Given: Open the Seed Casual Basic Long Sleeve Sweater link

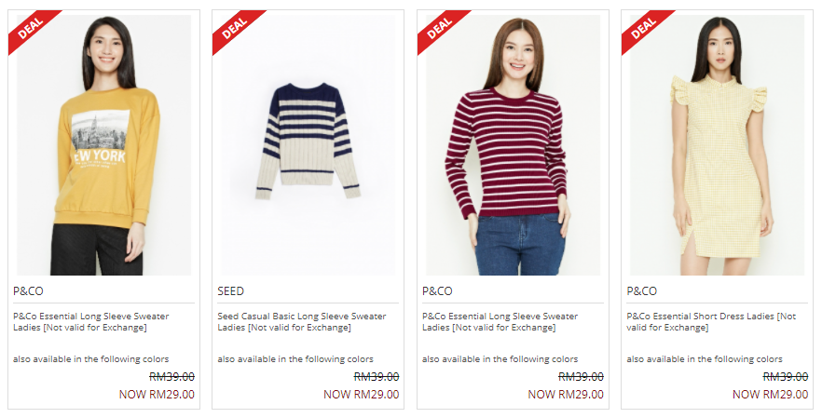Looking at the screenshot, I should 302,321.
